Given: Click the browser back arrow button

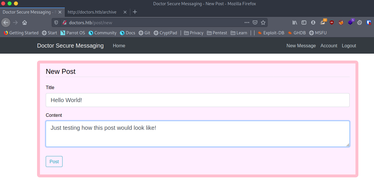Looking at the screenshot, I should [6, 22].
